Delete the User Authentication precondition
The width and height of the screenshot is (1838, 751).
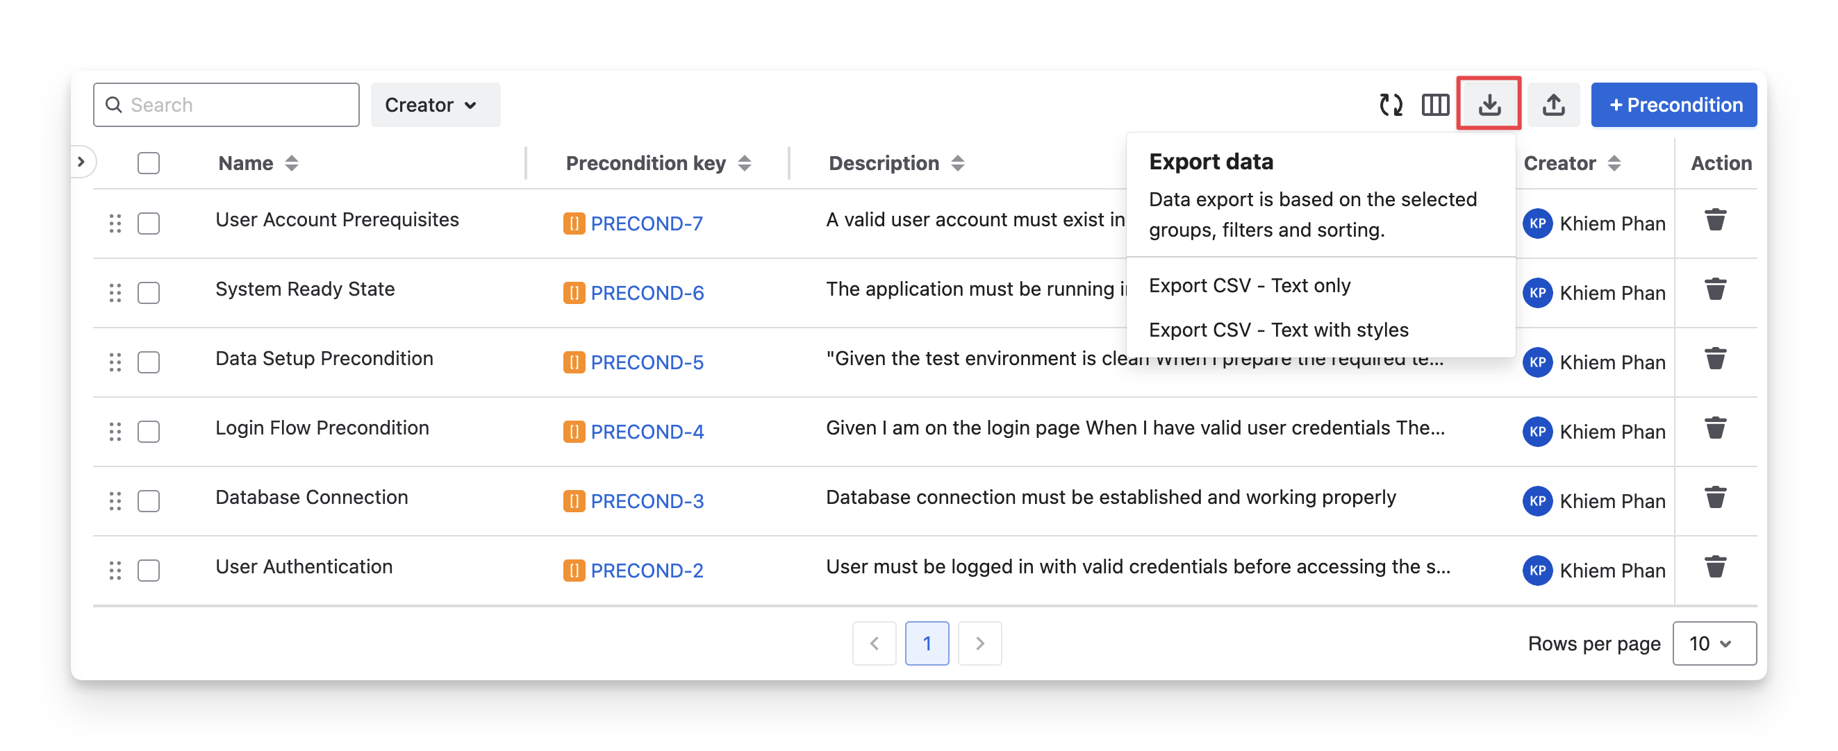tap(1714, 568)
